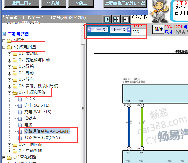The image size is (188, 163).
Task: Click the 当前:电路图 computer icon
Action: (x=4, y=34)
